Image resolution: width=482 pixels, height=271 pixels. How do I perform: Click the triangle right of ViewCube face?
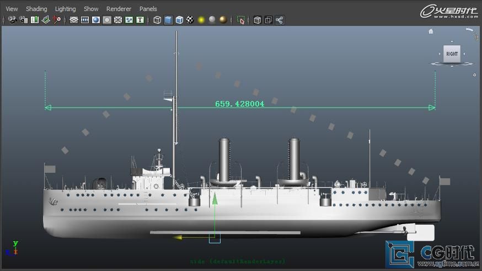click(464, 54)
